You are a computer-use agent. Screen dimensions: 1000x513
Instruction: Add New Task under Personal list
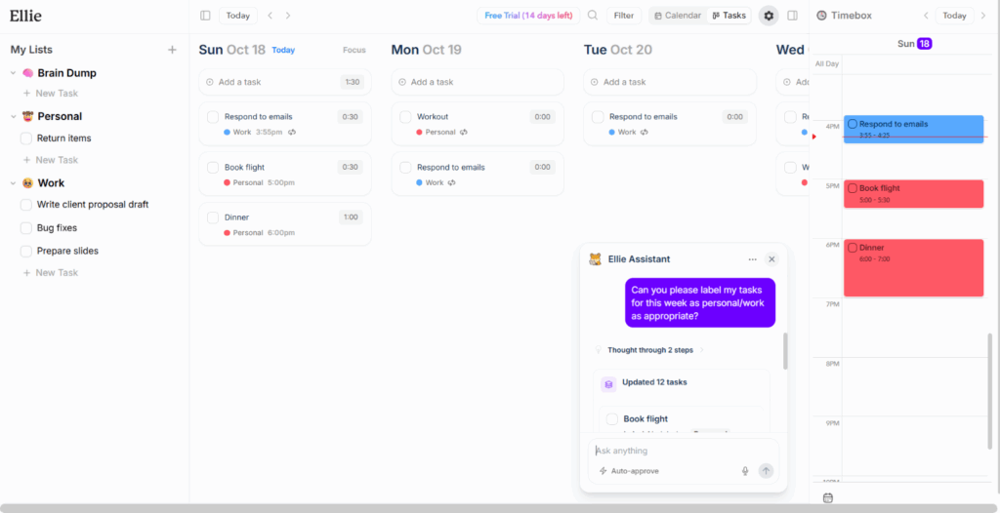(51, 160)
